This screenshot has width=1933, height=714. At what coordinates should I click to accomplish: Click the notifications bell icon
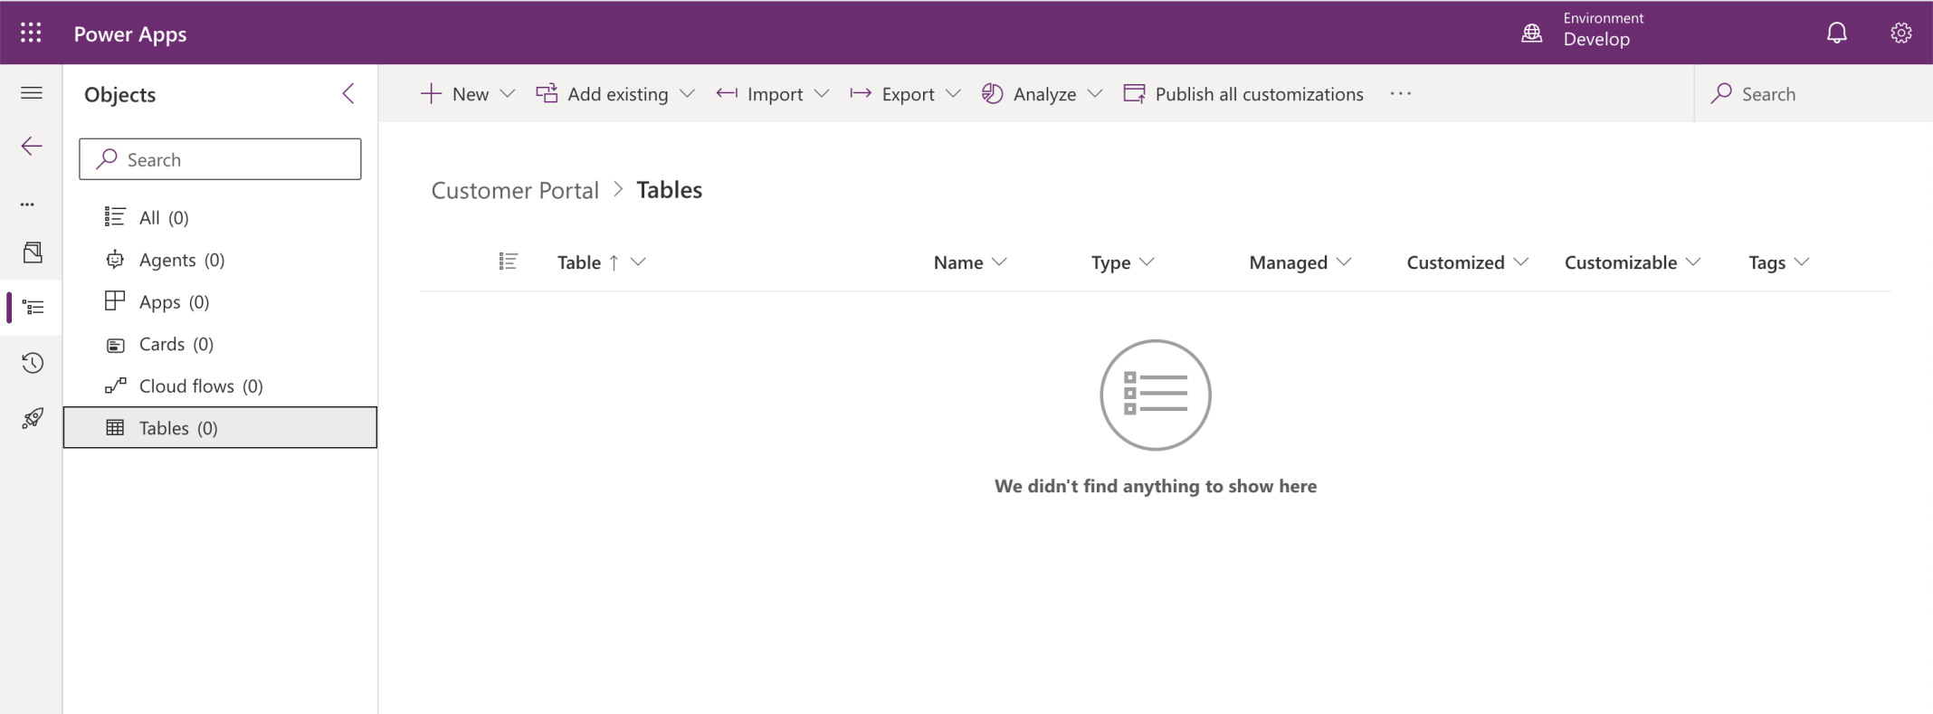(x=1836, y=33)
